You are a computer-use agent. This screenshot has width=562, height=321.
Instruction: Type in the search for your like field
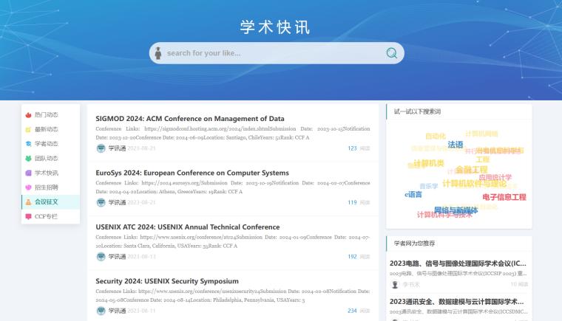pos(274,53)
